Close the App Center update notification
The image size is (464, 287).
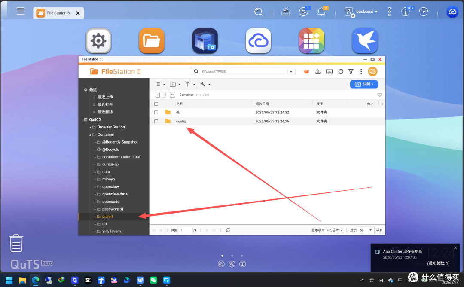point(455,248)
